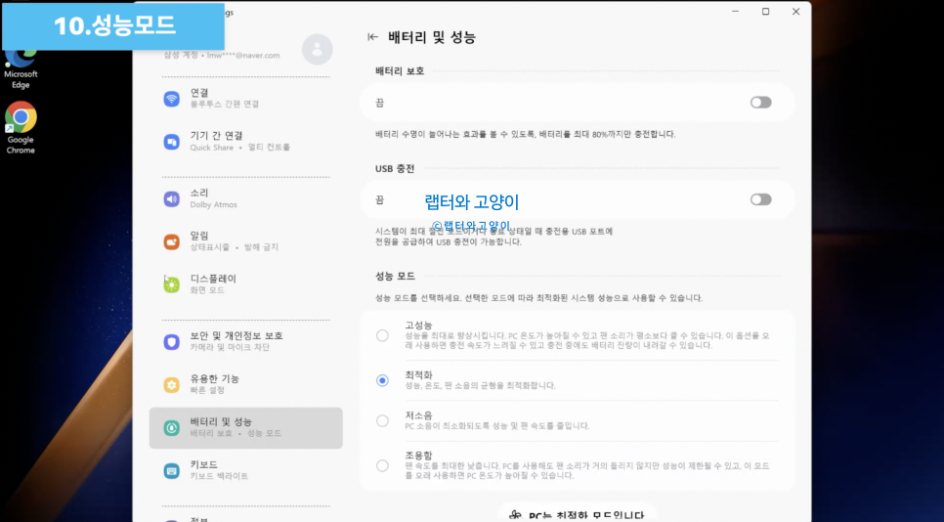Click the USB 충전 section heading
This screenshot has width=944, height=522.
(395, 168)
